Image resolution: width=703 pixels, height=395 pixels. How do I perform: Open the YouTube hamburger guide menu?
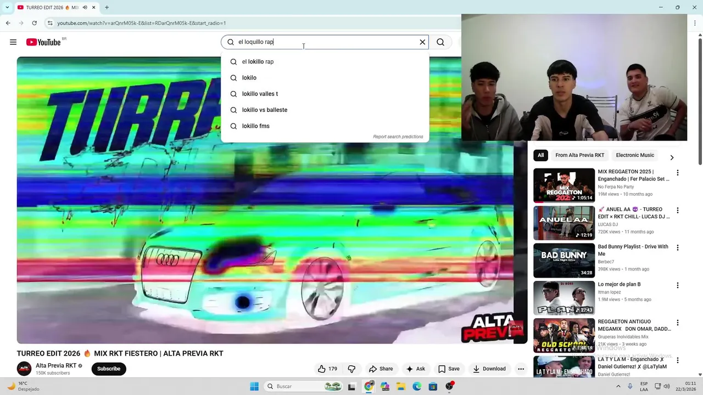point(13,42)
